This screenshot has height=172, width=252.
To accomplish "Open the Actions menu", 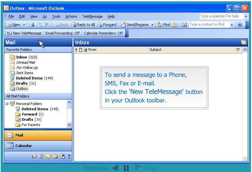I will coord(71,16).
